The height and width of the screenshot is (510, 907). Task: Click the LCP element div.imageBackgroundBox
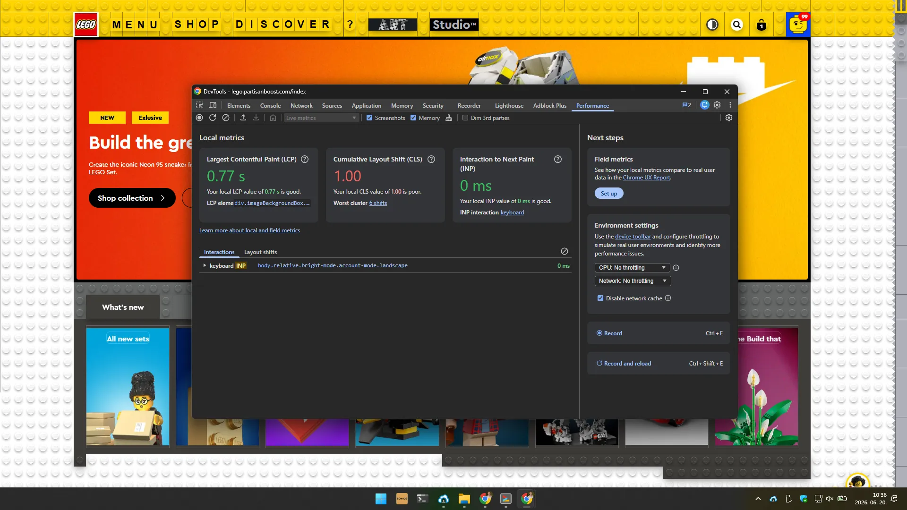tap(272, 203)
